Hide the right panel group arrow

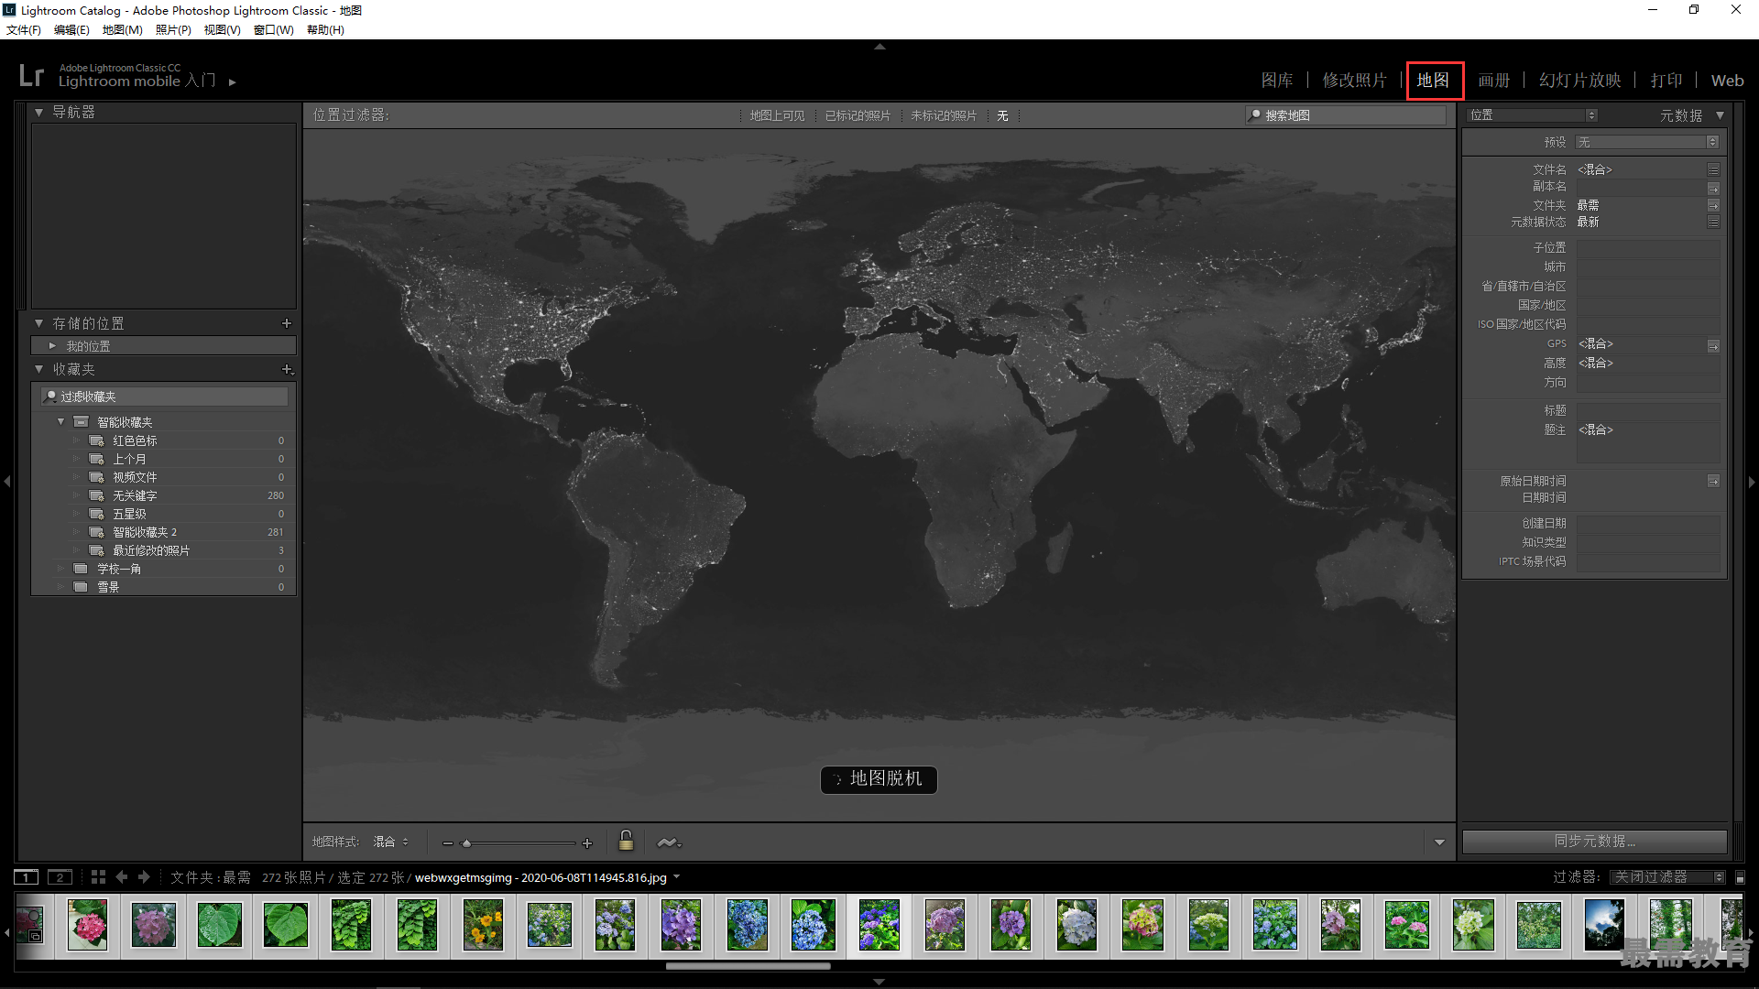(x=1752, y=482)
